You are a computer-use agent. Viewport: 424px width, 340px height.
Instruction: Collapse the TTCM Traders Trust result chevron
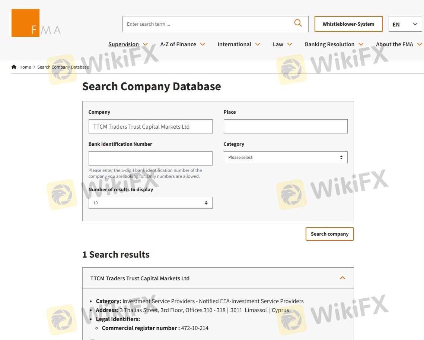tap(342, 278)
